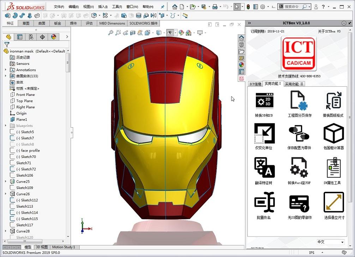Launch the 转换3D和2D tool
The width and height of the screenshot is (355, 257).
(x=264, y=104)
